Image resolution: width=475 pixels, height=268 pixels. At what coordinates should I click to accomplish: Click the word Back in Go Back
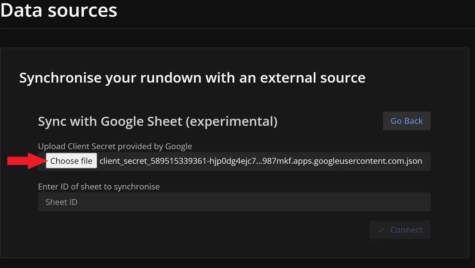(x=414, y=121)
